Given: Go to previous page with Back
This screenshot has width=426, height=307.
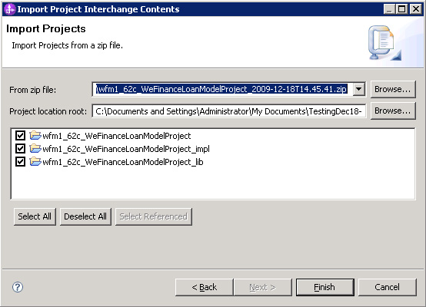Looking at the screenshot, I should click(x=205, y=287).
